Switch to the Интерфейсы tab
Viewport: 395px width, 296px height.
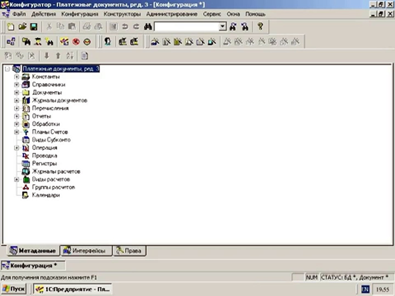pos(86,251)
